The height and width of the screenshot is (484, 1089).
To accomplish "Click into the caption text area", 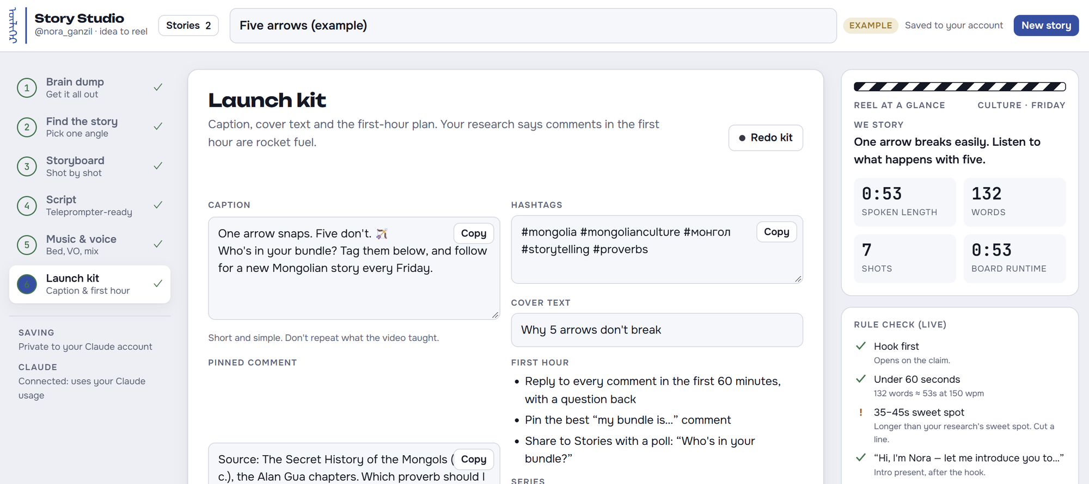I will 354,268.
